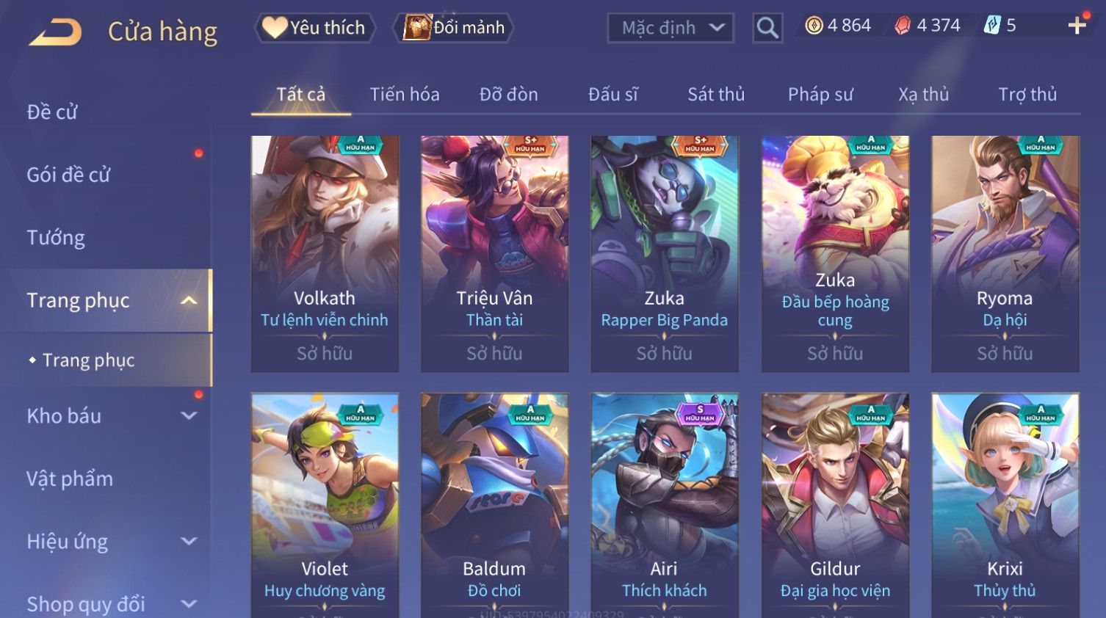Open the Mặc định sort dropdown
This screenshot has width=1106, height=618.
tap(671, 28)
